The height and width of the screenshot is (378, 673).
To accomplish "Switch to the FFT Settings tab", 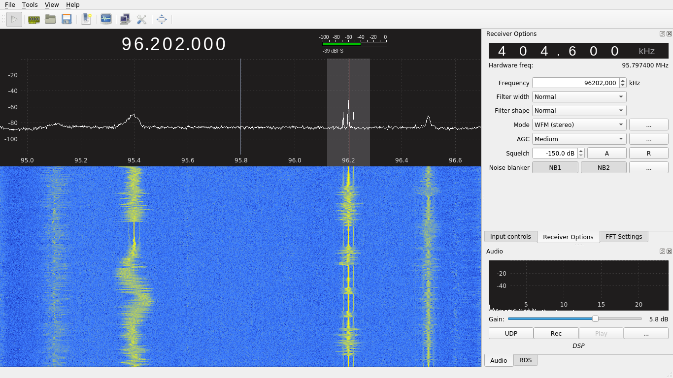I will tap(623, 237).
